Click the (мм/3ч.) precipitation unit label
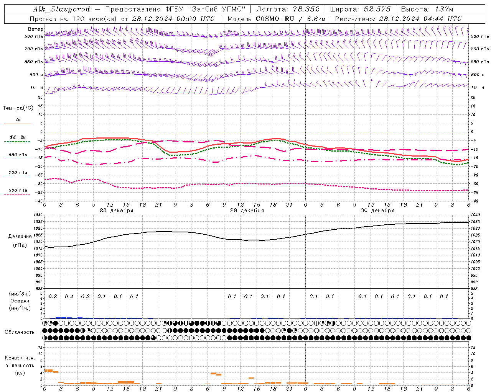Viewport: 491px width, 392px height. [x=20, y=294]
